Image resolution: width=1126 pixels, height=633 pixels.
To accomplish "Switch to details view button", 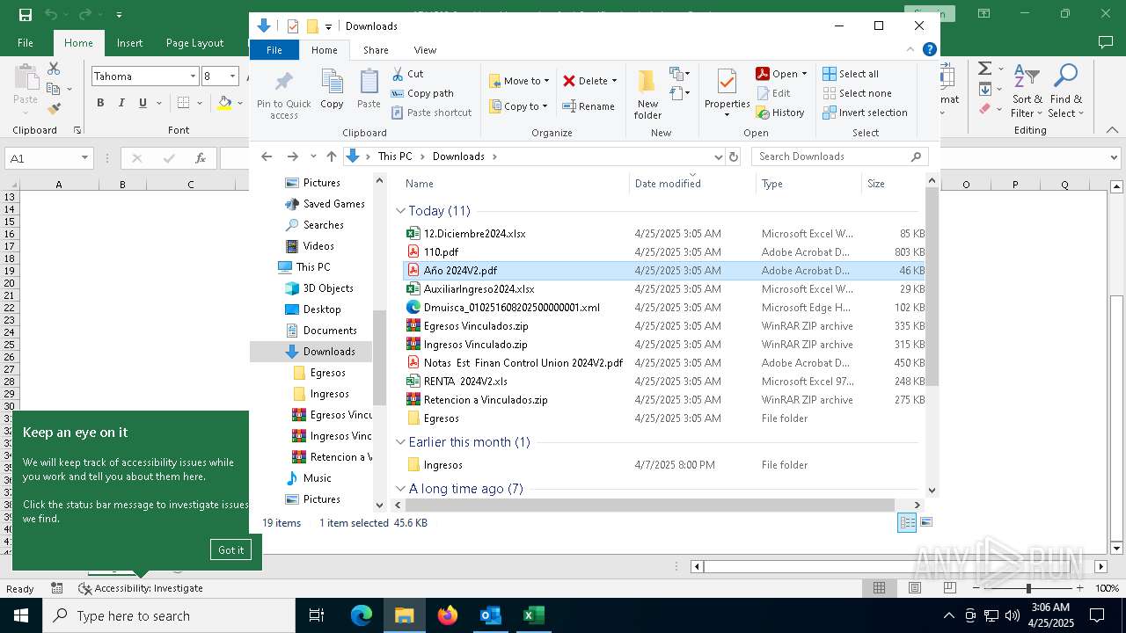I will tap(907, 522).
